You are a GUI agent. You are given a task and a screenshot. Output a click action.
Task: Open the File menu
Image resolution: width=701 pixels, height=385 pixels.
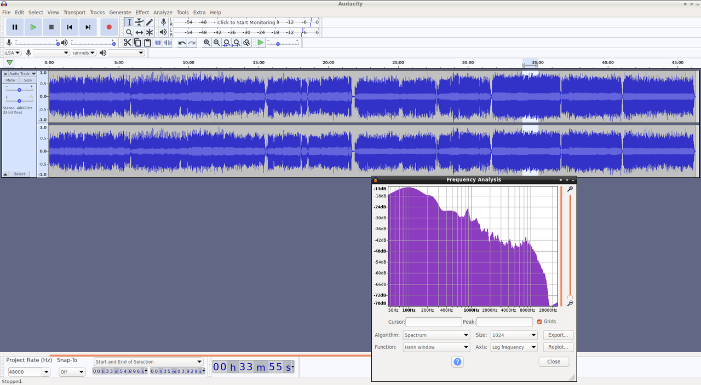(x=7, y=12)
